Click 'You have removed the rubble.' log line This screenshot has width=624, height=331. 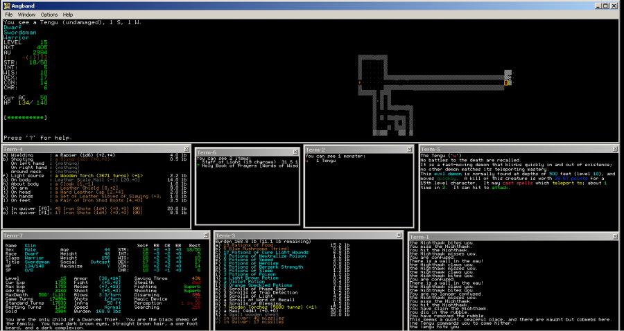[x=446, y=316]
